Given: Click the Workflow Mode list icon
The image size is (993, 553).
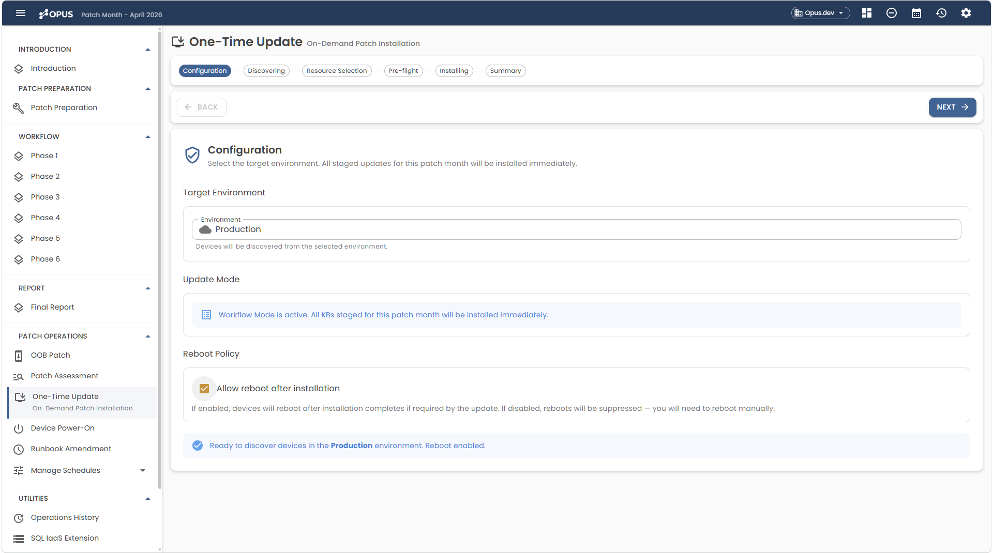Looking at the screenshot, I should [206, 315].
